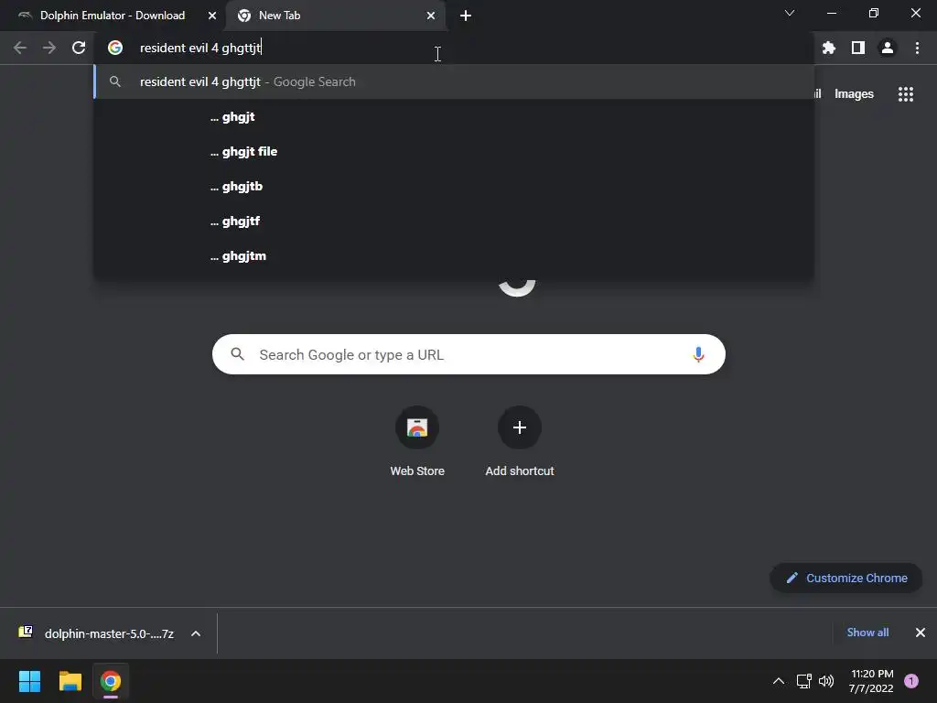Click the Images link
Image resolution: width=937 pixels, height=703 pixels.
(x=854, y=94)
